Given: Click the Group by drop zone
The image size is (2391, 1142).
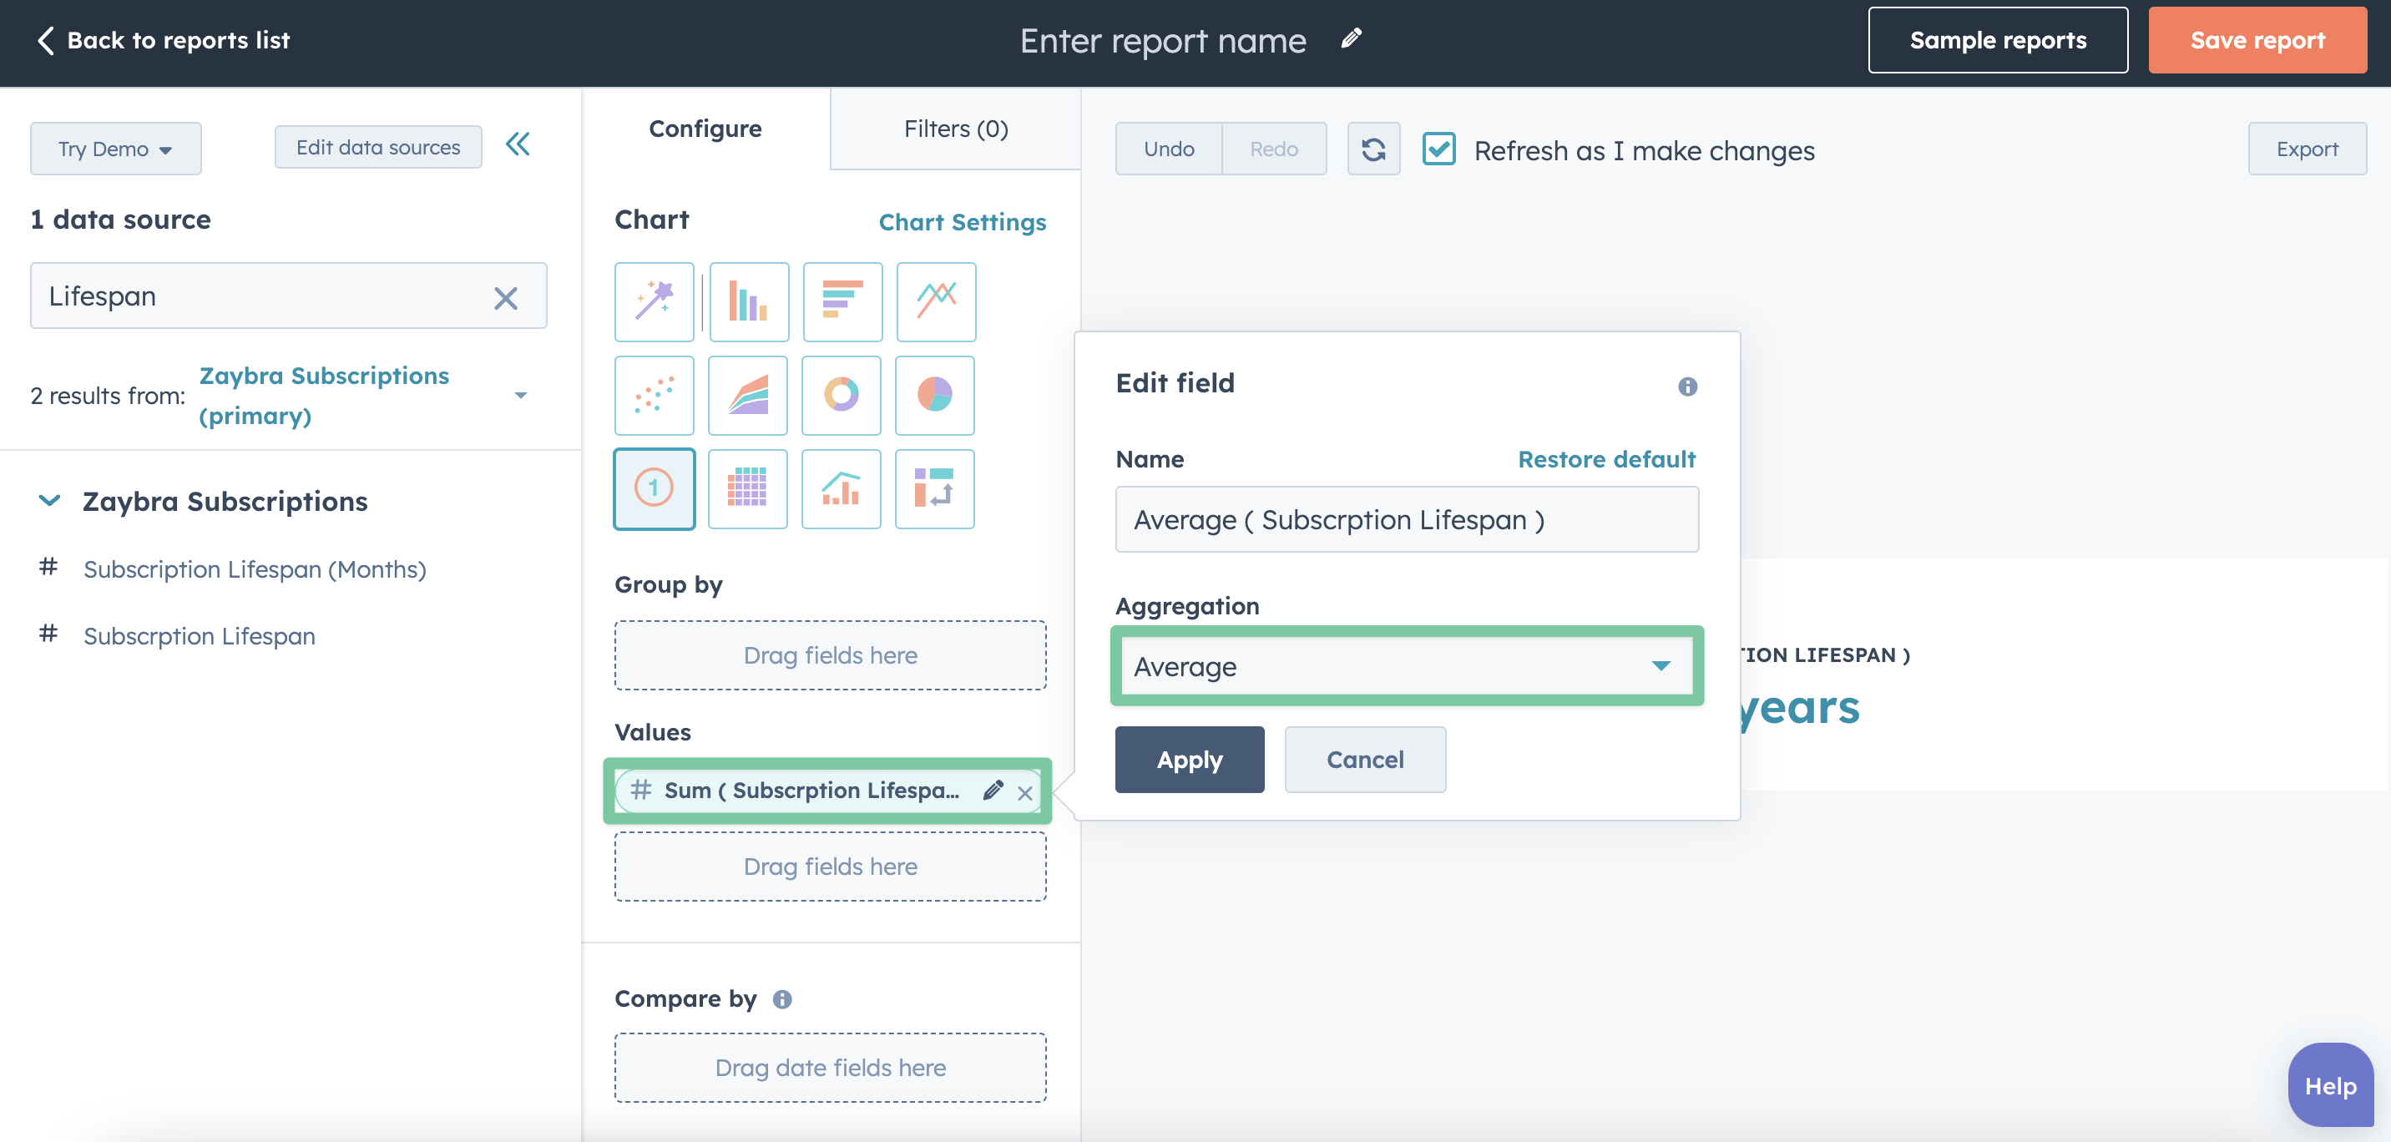Looking at the screenshot, I should (x=830, y=655).
